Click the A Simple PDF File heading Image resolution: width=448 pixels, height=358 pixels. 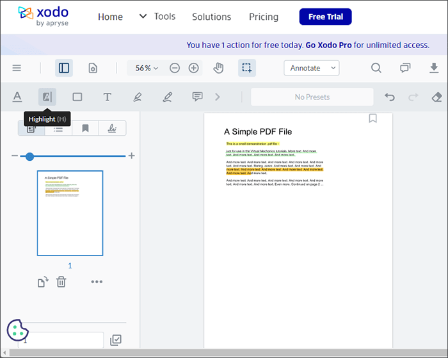pyautogui.click(x=258, y=132)
